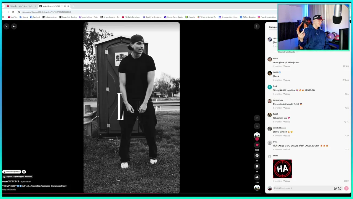Reply to COSTI's comment via Vastaa
This screenshot has height=199, width=353.
pyautogui.click(x=286, y=80)
